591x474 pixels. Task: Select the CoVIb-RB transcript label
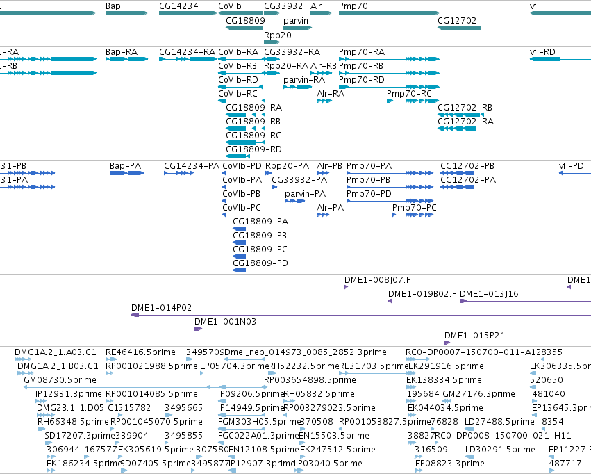[x=238, y=66]
